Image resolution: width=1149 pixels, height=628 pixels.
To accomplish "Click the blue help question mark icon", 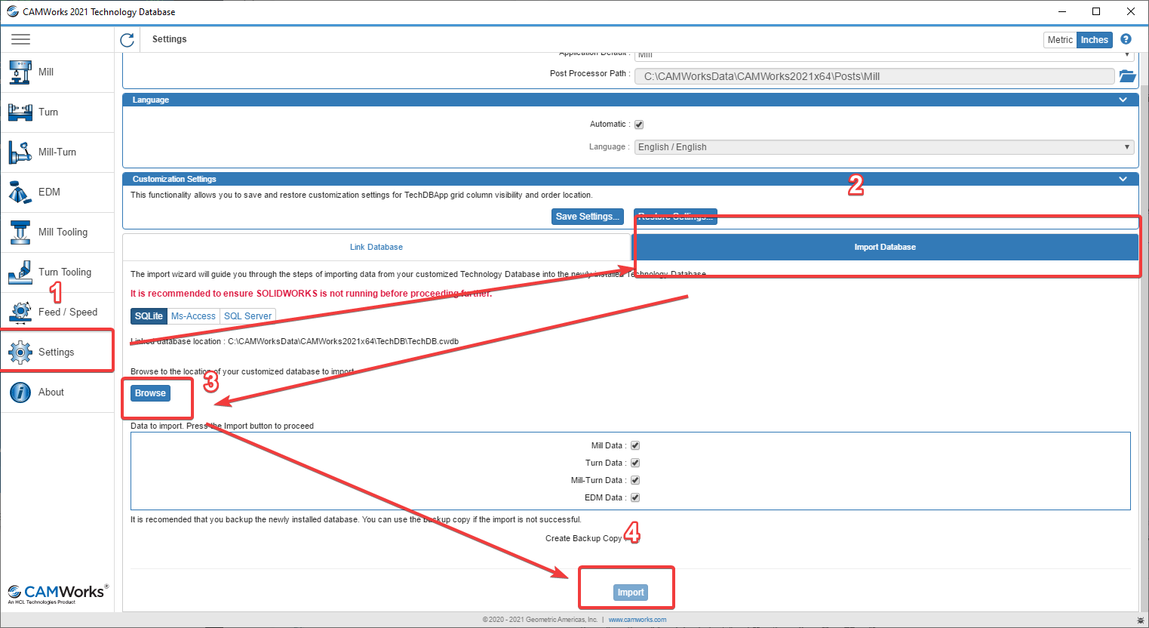I will coord(1126,39).
